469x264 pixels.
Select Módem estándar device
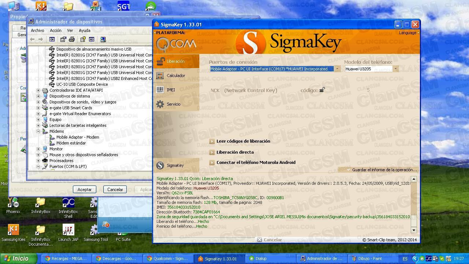(x=71, y=143)
